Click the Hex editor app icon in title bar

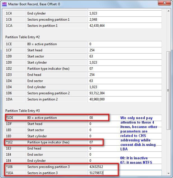[x=4, y=4]
